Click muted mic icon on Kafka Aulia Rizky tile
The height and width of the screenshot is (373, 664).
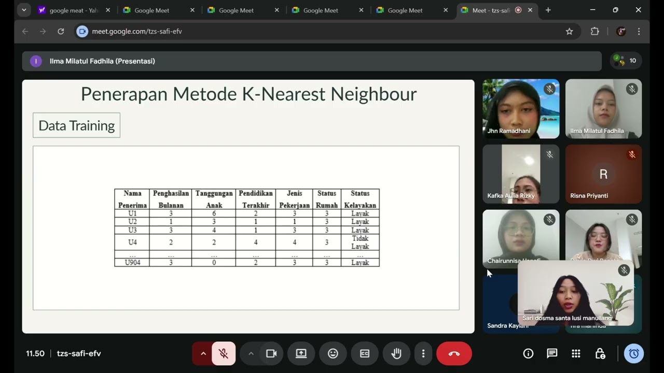point(549,154)
